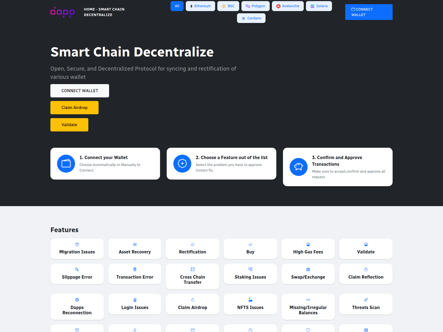Open the Validate feature card
This screenshot has width=443, height=332.
pyautogui.click(x=366, y=249)
